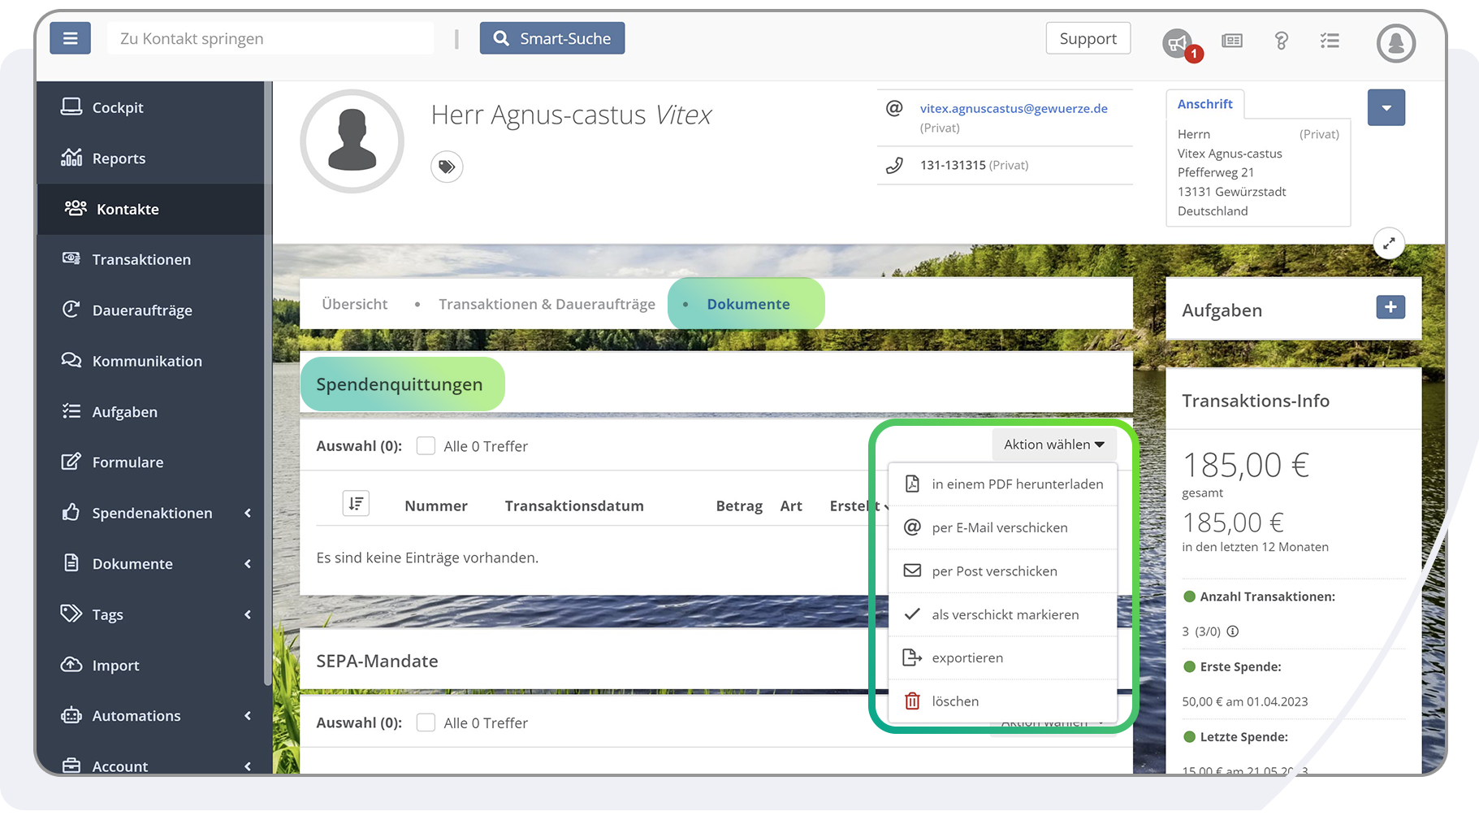Viewport: 1479px width, 833px height.
Task: Select the Dokumente tab
Action: [x=747, y=304]
